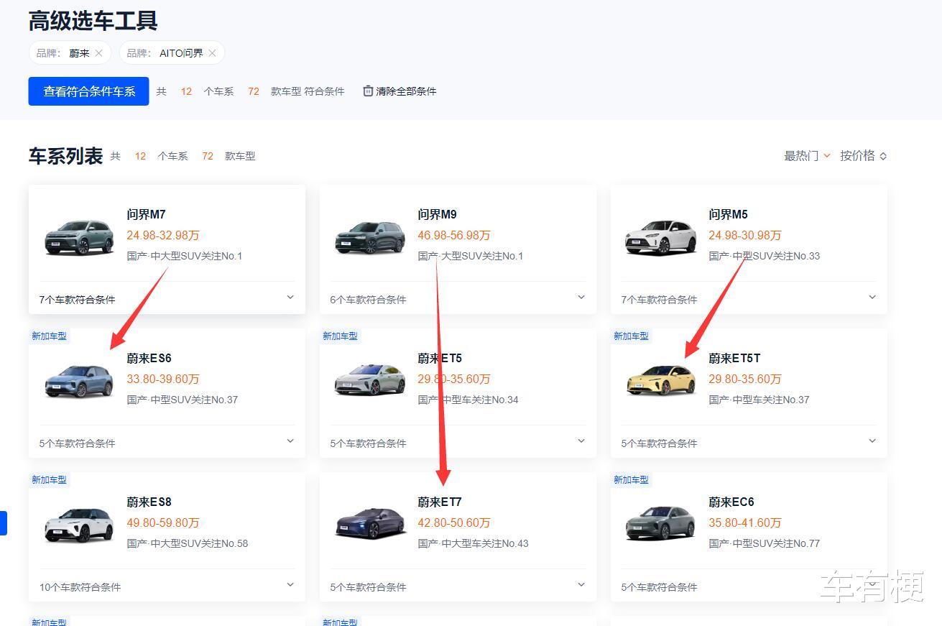Expand 蔚来ET5T matching models chevron
942x626 pixels.
[872, 441]
